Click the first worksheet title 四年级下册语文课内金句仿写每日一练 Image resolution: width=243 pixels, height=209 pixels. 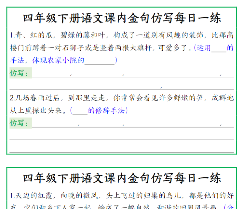[122, 18]
